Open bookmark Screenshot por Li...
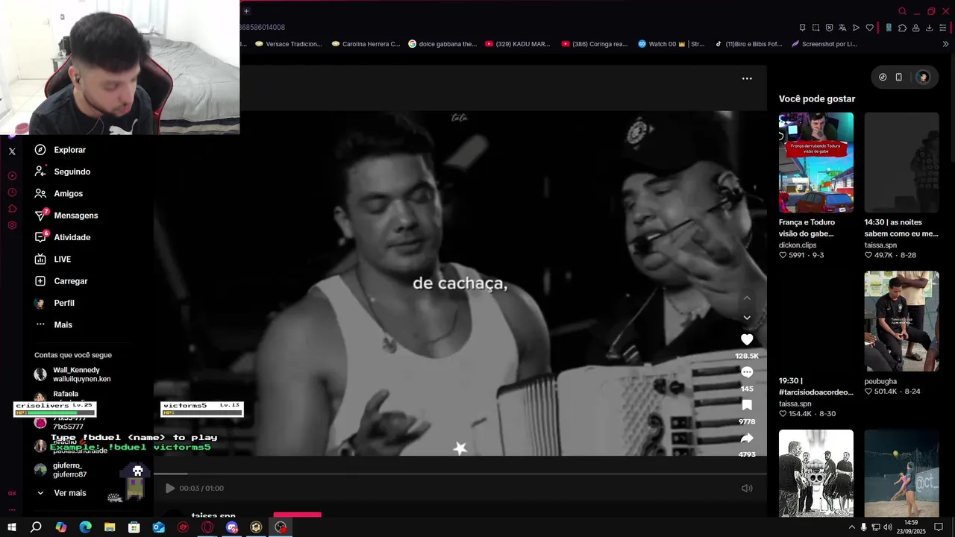 point(824,44)
